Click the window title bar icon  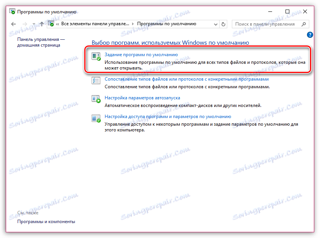point(12,11)
